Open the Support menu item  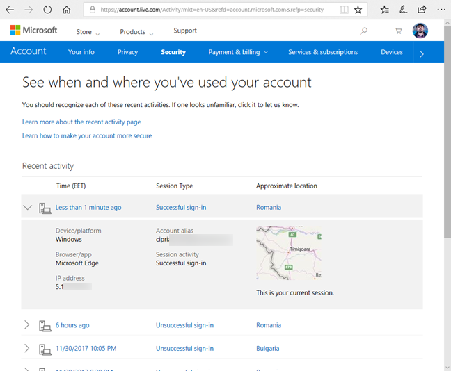(x=185, y=31)
